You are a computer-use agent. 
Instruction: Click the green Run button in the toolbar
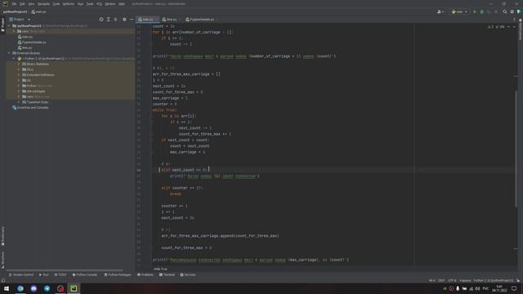475,11
